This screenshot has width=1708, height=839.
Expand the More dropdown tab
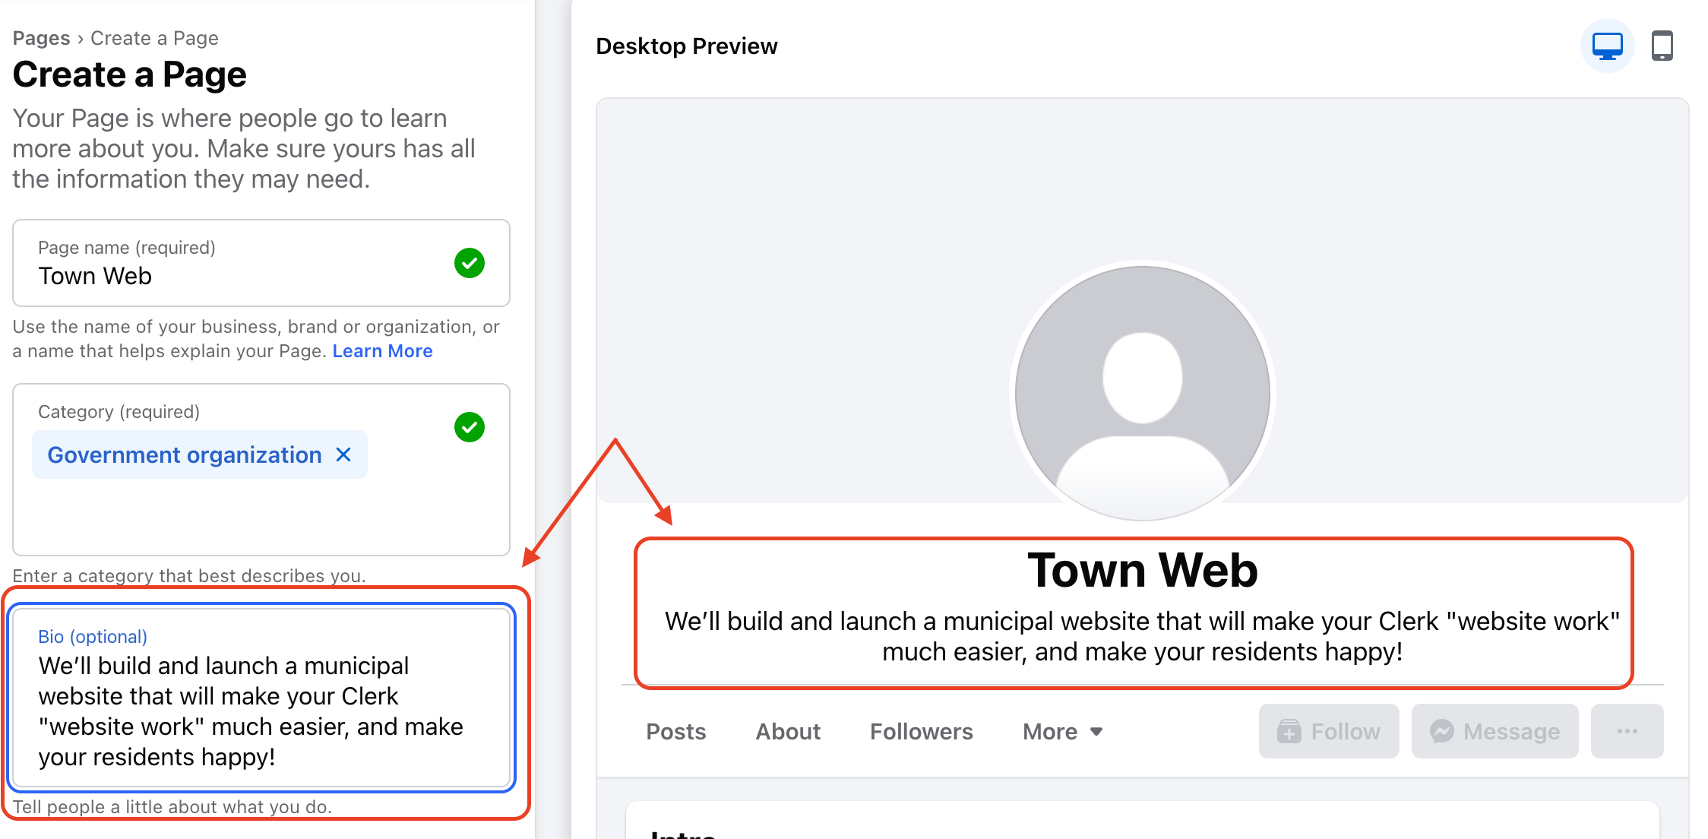[x=1062, y=731]
